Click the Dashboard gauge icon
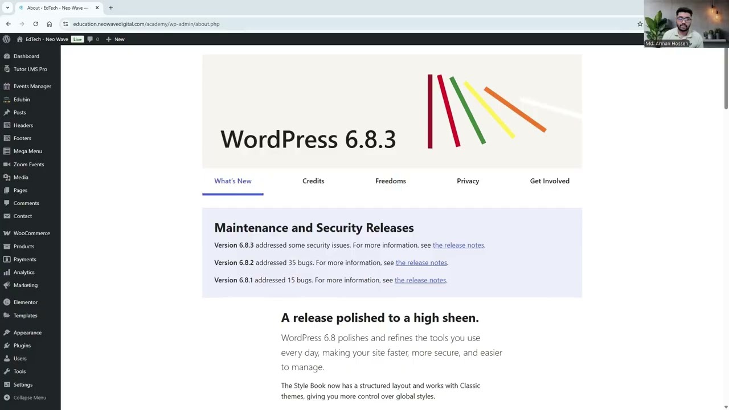Image resolution: width=729 pixels, height=410 pixels. pyautogui.click(x=7, y=56)
